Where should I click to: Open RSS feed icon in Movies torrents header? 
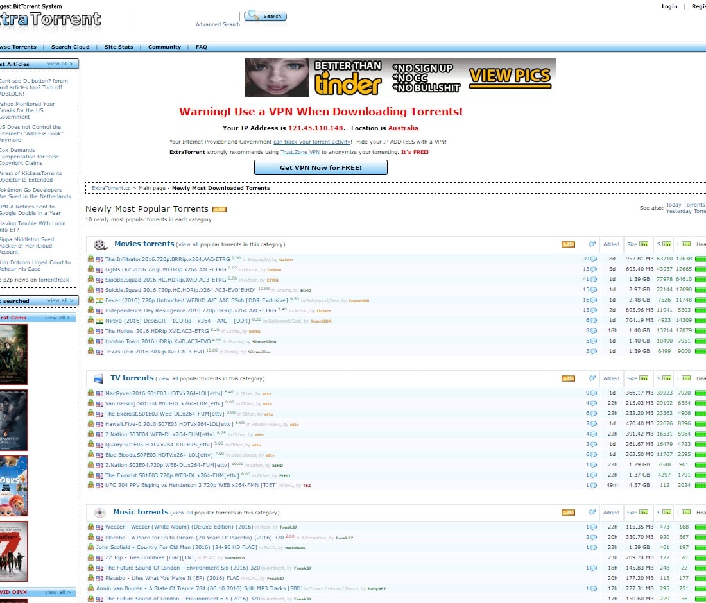568,244
